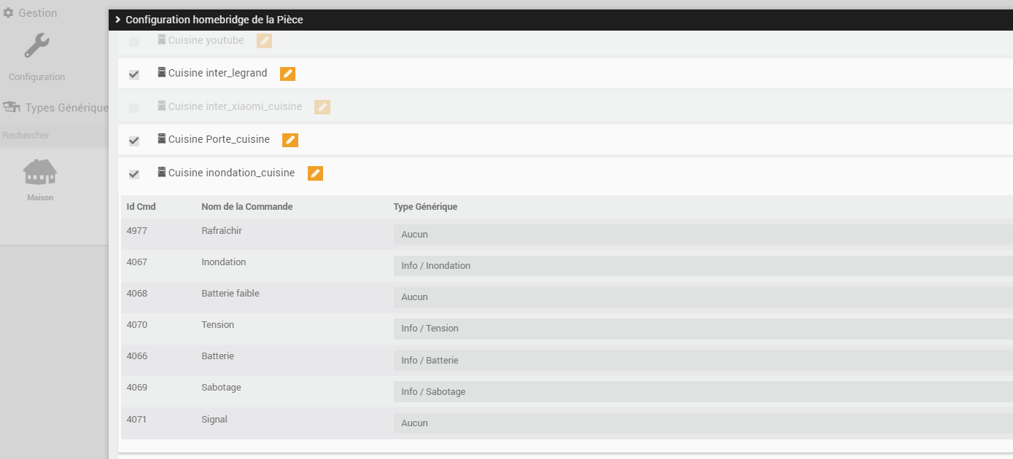
Task: Click the Maison label
Action: coord(40,197)
